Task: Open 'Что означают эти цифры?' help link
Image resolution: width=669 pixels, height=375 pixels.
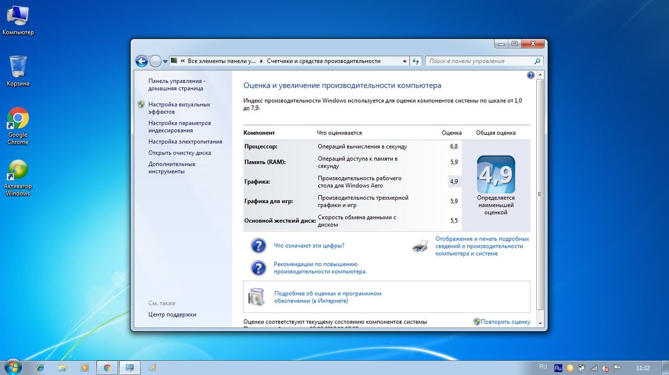Action: tap(309, 246)
